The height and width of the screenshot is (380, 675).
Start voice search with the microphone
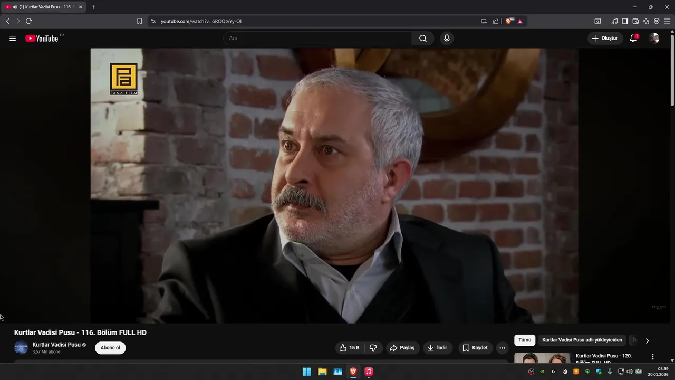click(x=447, y=39)
